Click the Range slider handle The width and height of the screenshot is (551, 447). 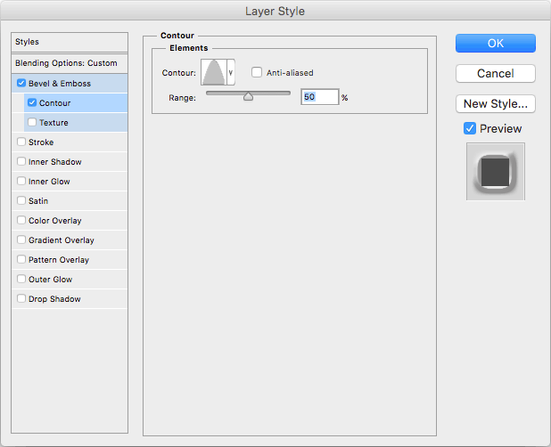[x=248, y=96]
